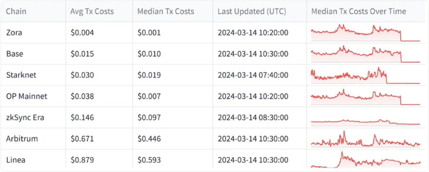Click the Linea sparkline chart

coord(365,160)
